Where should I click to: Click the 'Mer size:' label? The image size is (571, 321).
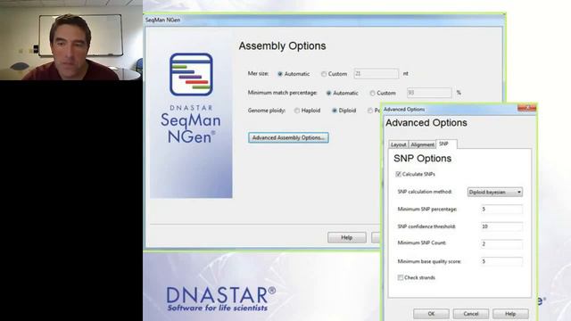coord(258,73)
